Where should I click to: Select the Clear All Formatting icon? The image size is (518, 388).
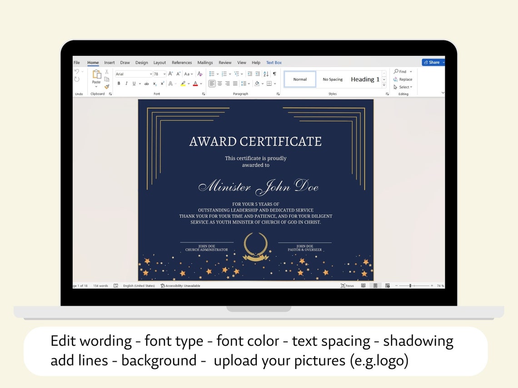199,74
